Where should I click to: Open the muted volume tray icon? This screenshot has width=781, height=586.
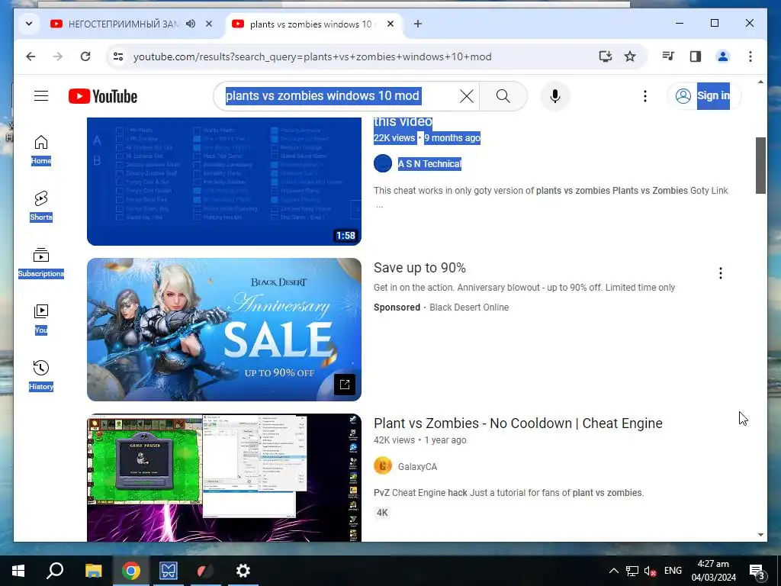(650, 571)
